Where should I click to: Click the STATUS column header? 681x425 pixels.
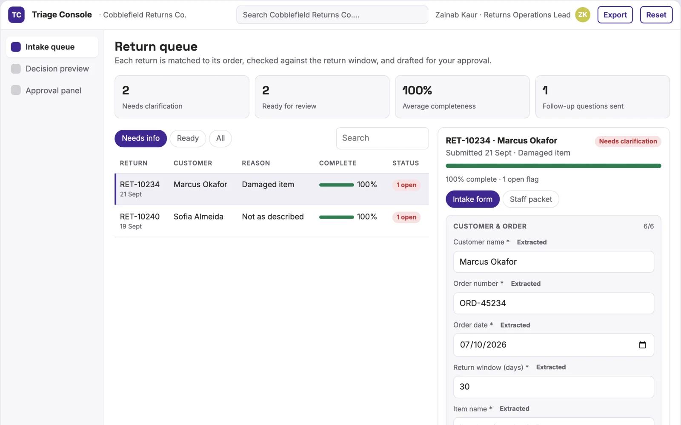click(406, 163)
